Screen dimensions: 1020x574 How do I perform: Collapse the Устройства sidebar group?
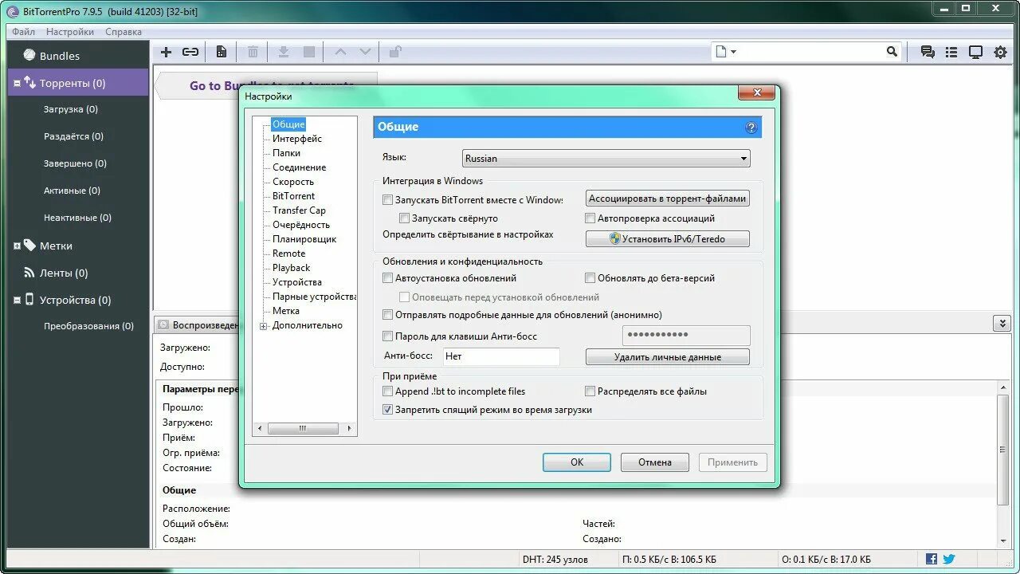pos(18,301)
